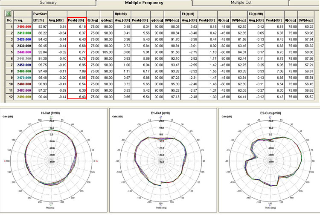Viewport: 320px width, 216px height.
Task: Click E2 beamwidth value 55.54
Action: [x=306, y=78]
